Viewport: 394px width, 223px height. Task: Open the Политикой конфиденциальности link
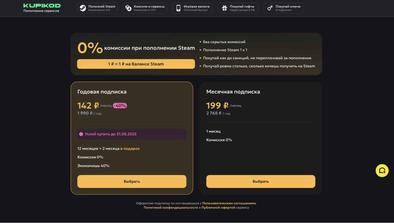coord(171,208)
